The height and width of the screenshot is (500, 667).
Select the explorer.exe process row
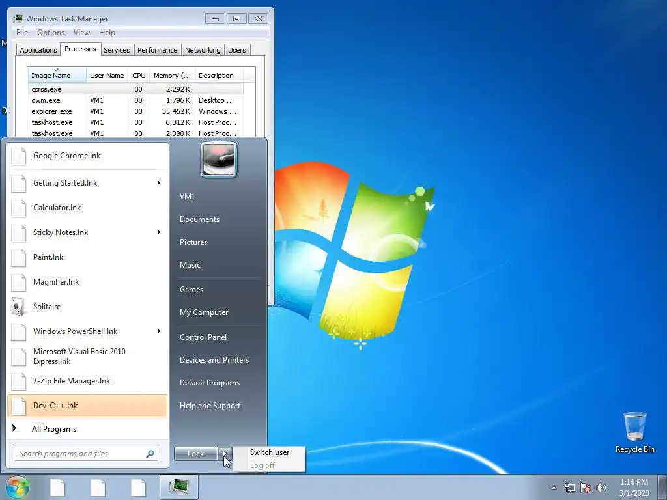(135, 111)
